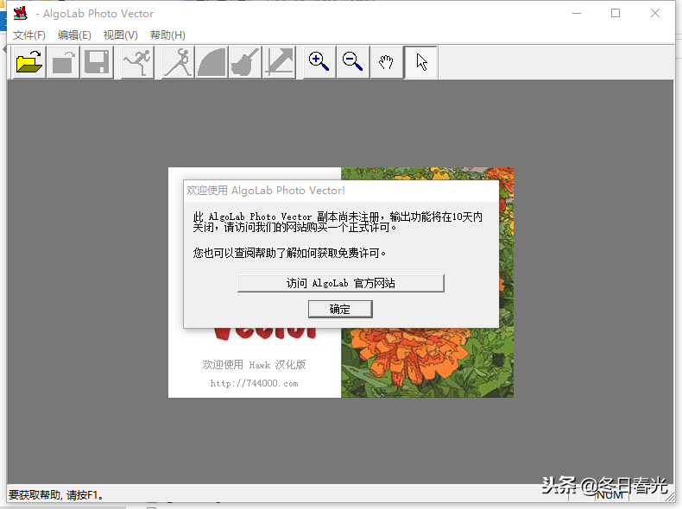
Task: Click the gray quarter-curve smoothing icon
Action: (212, 62)
